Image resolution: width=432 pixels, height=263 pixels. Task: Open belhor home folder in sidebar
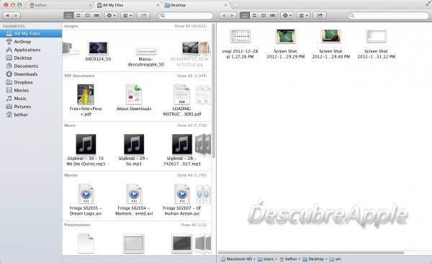31,115
